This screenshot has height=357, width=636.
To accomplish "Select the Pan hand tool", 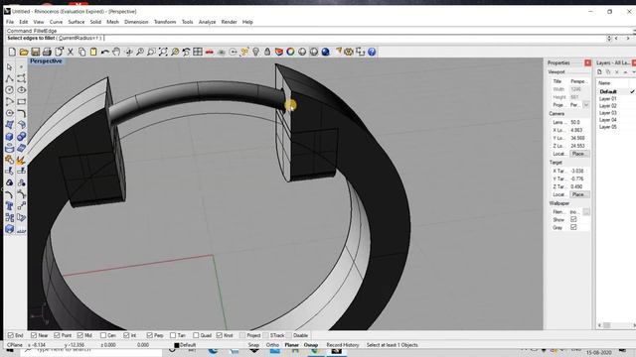I will tap(116, 52).
